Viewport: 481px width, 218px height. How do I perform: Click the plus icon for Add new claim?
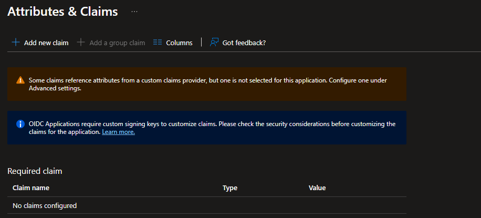coord(16,43)
